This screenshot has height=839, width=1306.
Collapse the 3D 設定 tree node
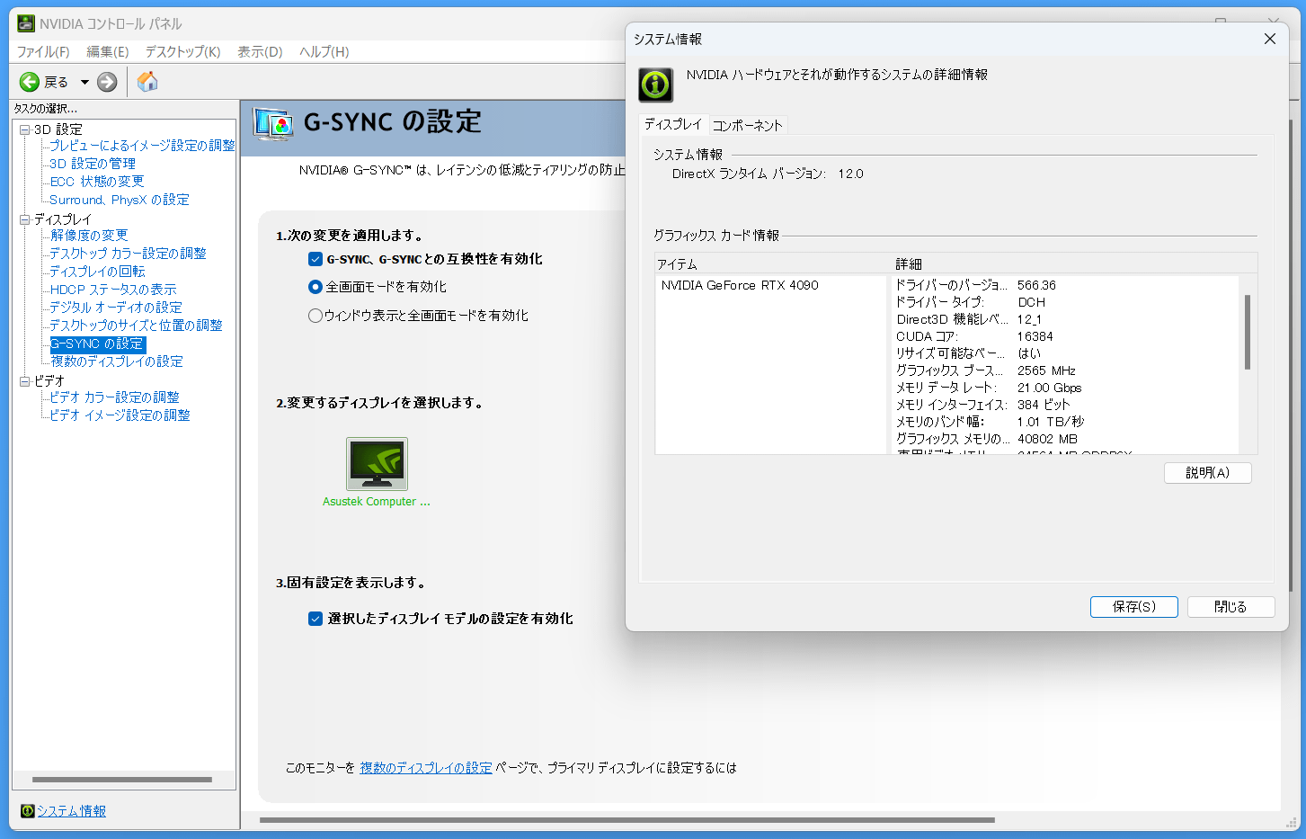coord(25,129)
